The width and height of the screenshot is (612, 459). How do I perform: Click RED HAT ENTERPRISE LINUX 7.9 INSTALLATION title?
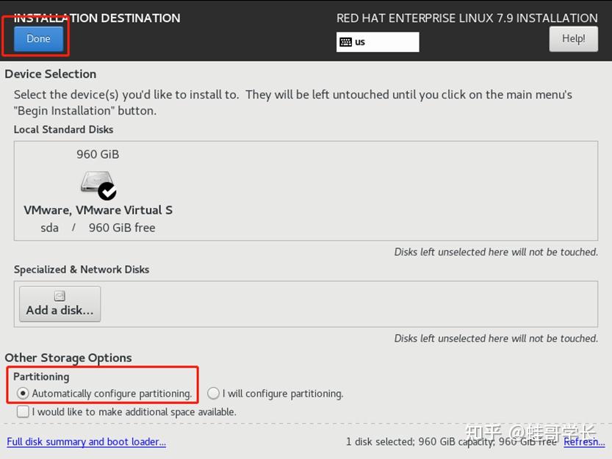point(467,18)
